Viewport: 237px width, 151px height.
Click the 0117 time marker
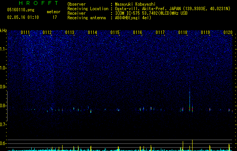(x=160, y=32)
